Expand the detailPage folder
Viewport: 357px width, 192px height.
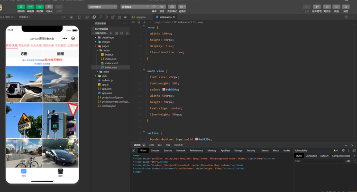coord(107,38)
